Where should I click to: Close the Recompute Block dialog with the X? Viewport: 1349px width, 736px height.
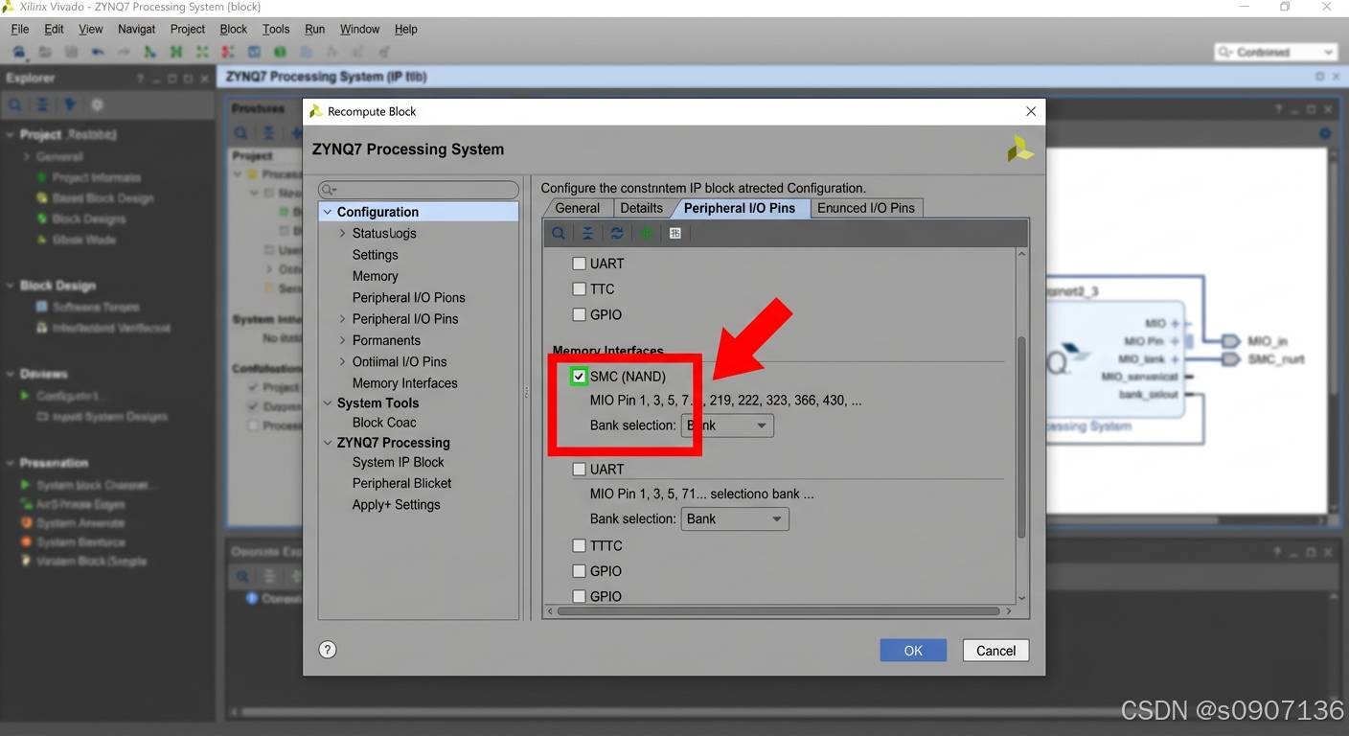1031,111
